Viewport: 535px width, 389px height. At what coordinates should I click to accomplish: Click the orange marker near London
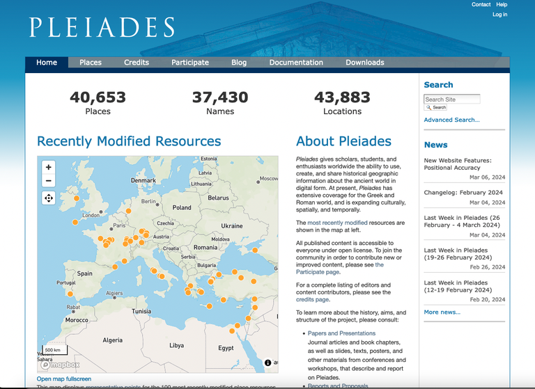[75, 222]
